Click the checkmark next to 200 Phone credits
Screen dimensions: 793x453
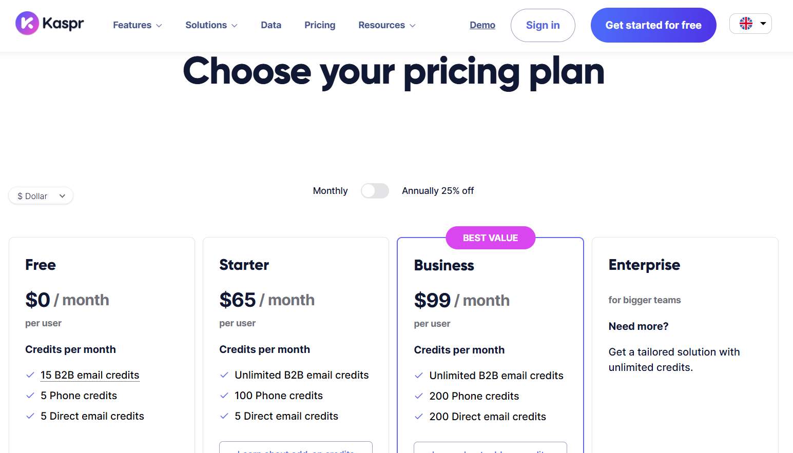coord(418,396)
